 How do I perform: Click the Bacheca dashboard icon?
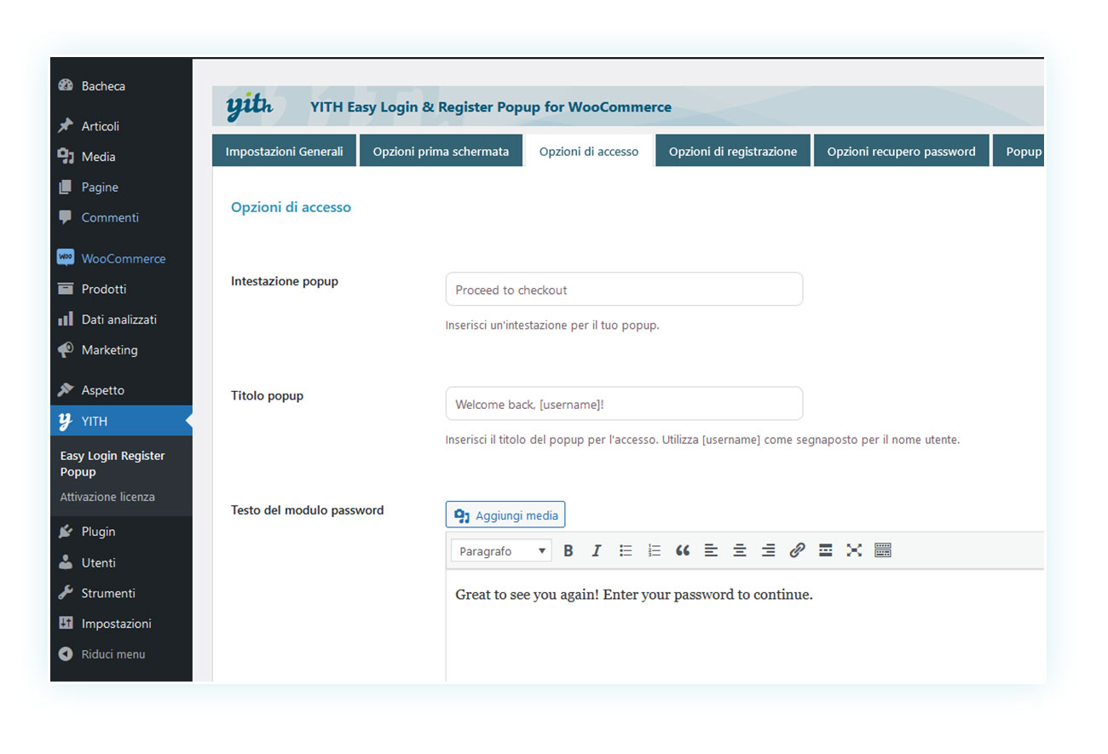tap(66, 86)
